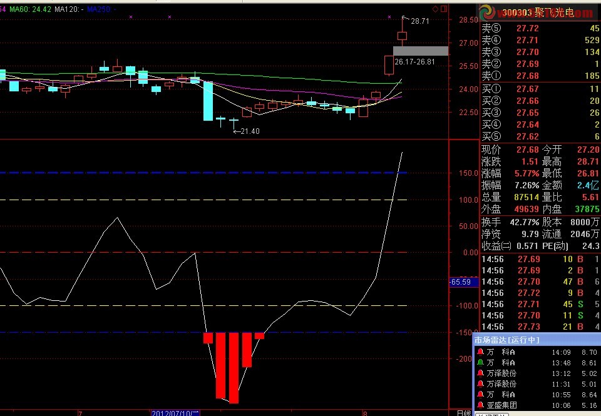
Task: Click the 26.17-26.81 gap label
Action: pyautogui.click(x=414, y=62)
